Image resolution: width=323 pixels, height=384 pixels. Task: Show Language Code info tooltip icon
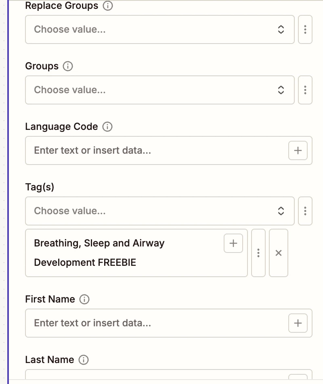click(107, 127)
